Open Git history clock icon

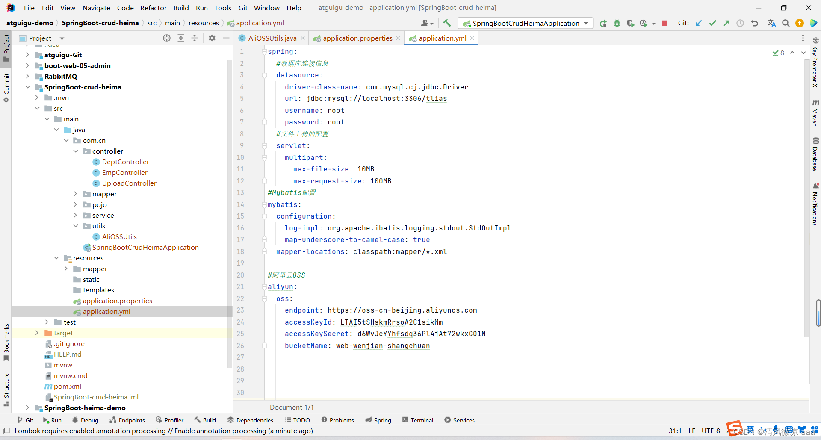740,23
